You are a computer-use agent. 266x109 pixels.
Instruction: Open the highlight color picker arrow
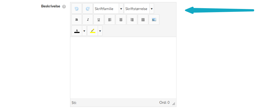pyautogui.click(x=100, y=31)
